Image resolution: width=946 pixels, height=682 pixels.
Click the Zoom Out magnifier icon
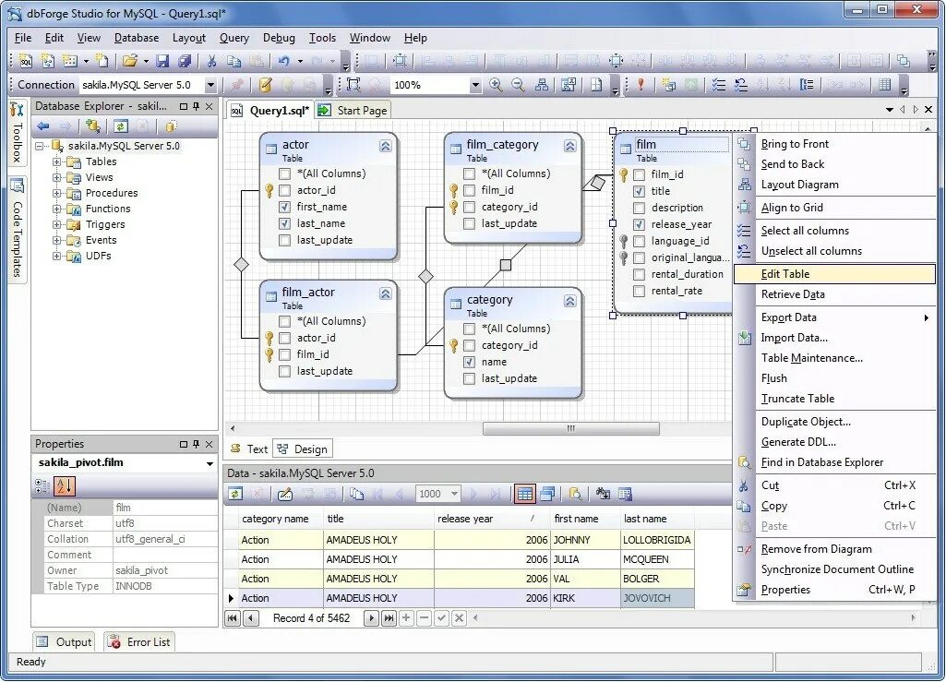519,85
